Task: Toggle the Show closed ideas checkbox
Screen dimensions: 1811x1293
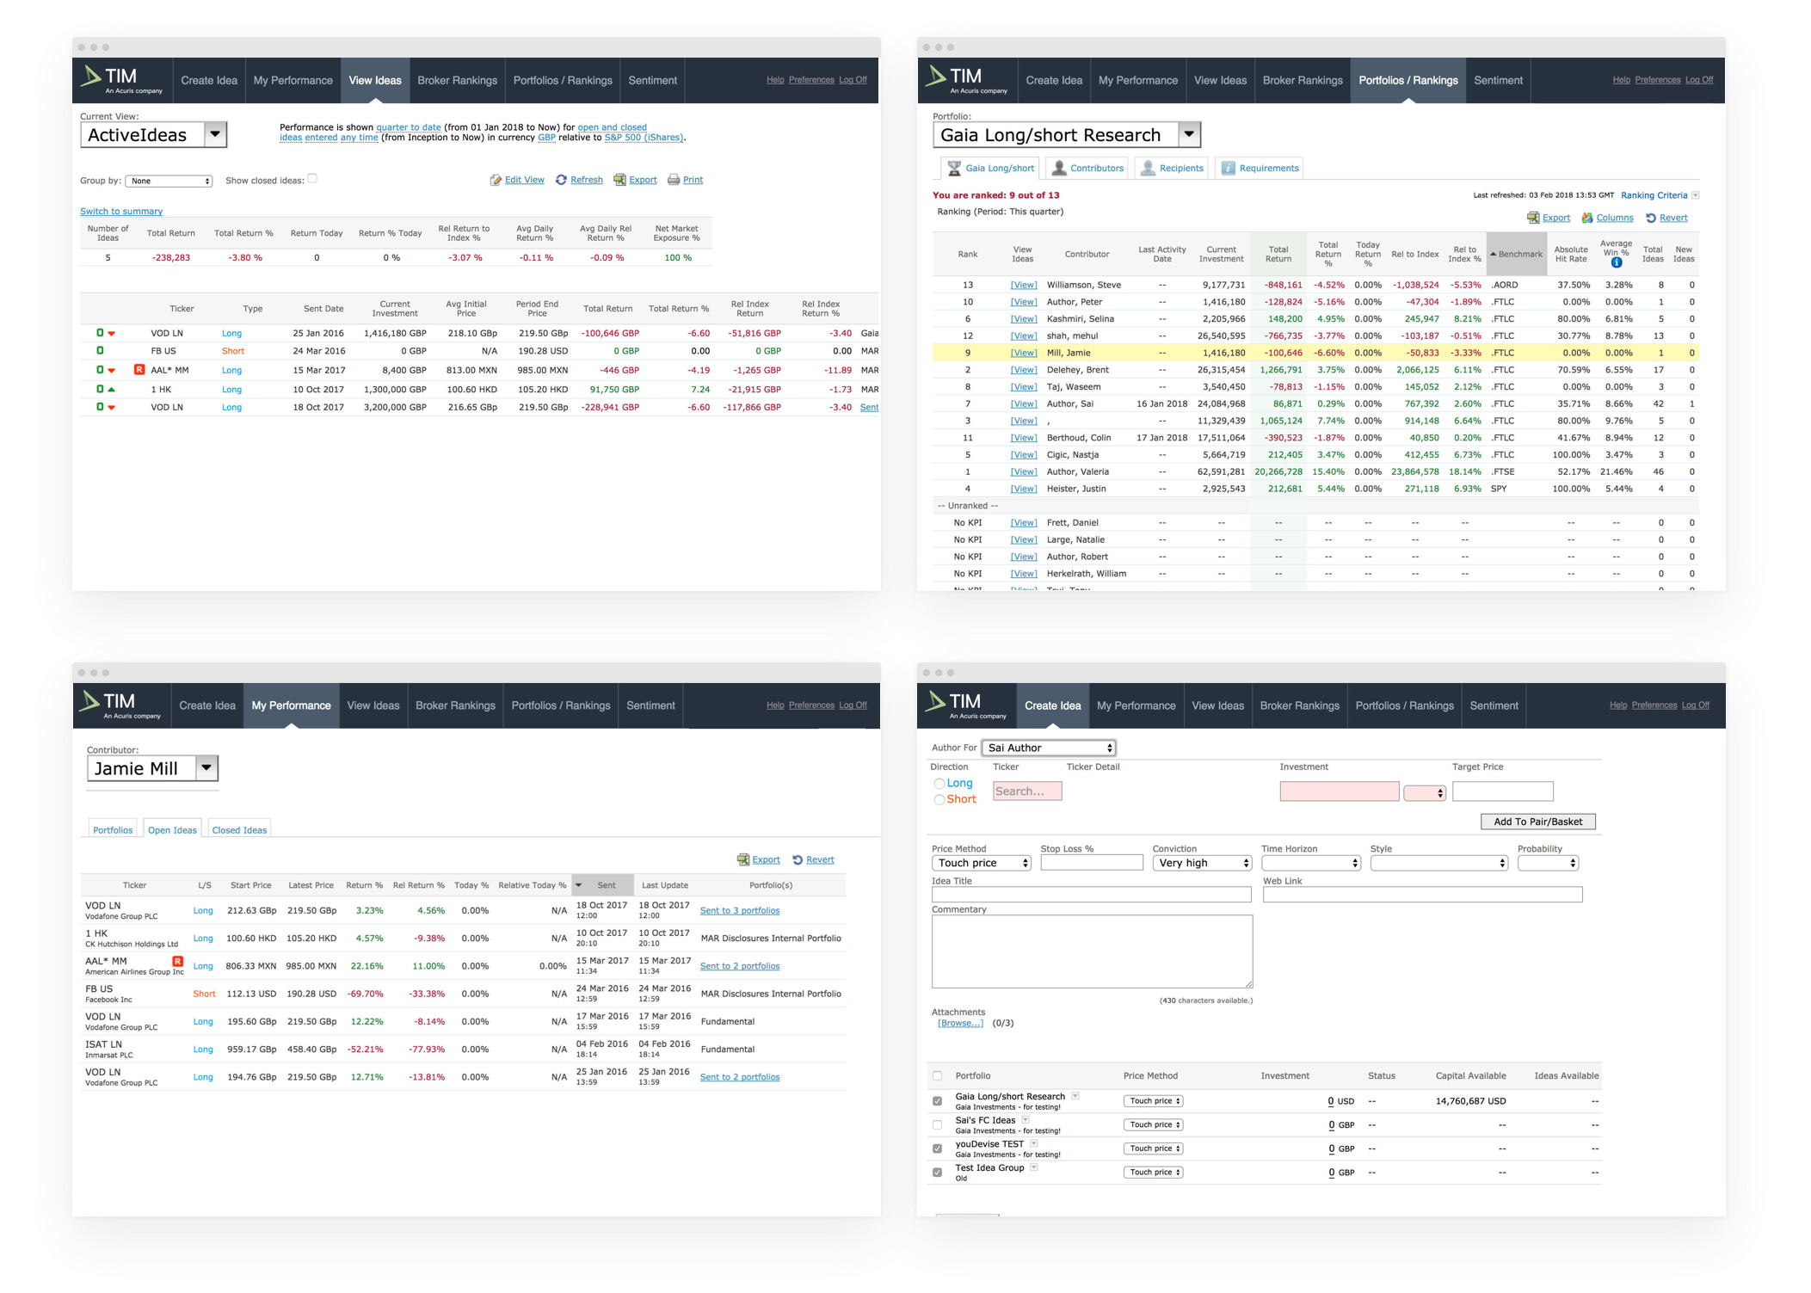Action: pyautogui.click(x=312, y=179)
